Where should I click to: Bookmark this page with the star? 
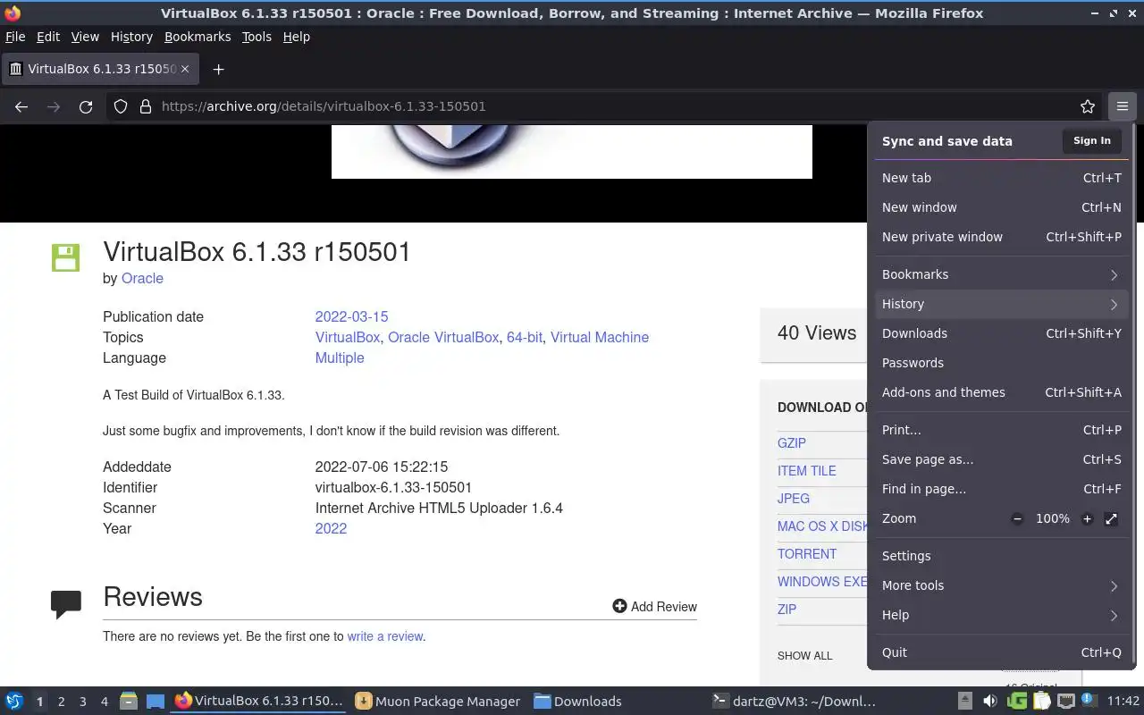pyautogui.click(x=1088, y=106)
